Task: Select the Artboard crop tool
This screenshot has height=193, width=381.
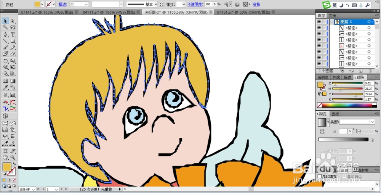Action: pos(5,151)
